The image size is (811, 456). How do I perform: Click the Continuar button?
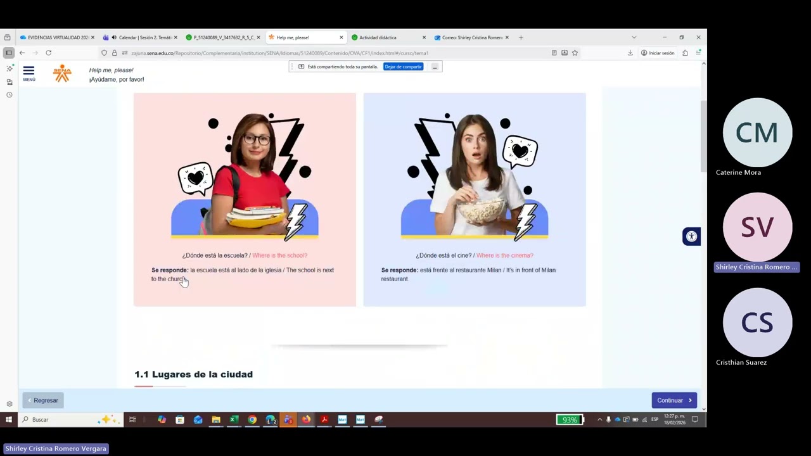click(x=674, y=400)
